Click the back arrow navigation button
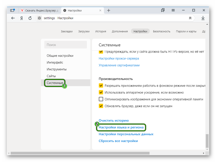Screen dimensions: 216x162 13,18
